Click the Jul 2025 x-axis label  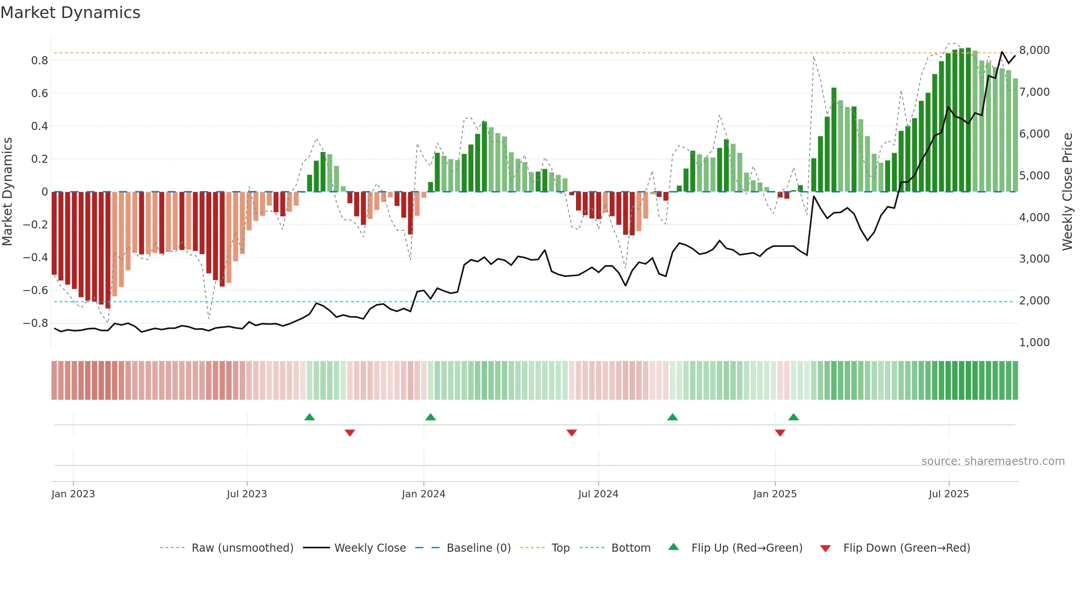[949, 494]
